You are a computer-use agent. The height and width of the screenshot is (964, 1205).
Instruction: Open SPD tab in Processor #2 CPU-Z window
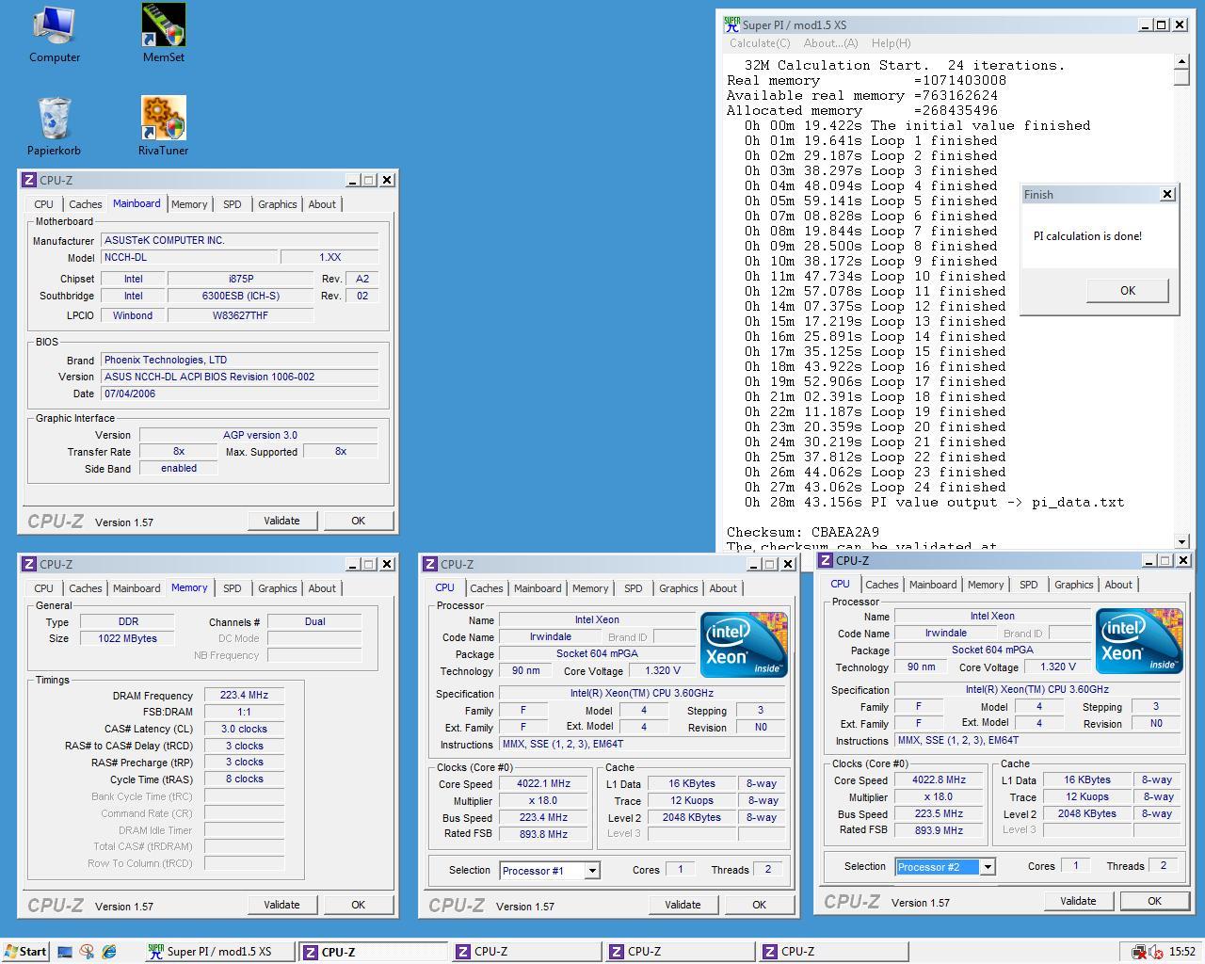click(x=1028, y=585)
